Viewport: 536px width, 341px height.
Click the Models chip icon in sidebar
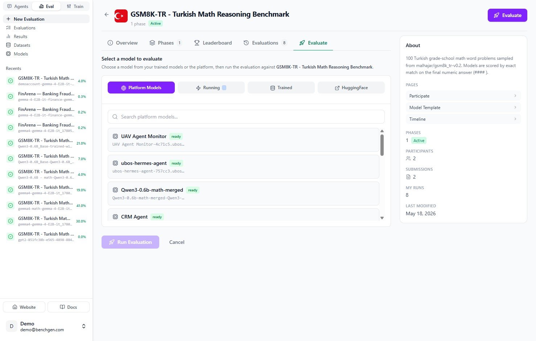tap(8, 54)
